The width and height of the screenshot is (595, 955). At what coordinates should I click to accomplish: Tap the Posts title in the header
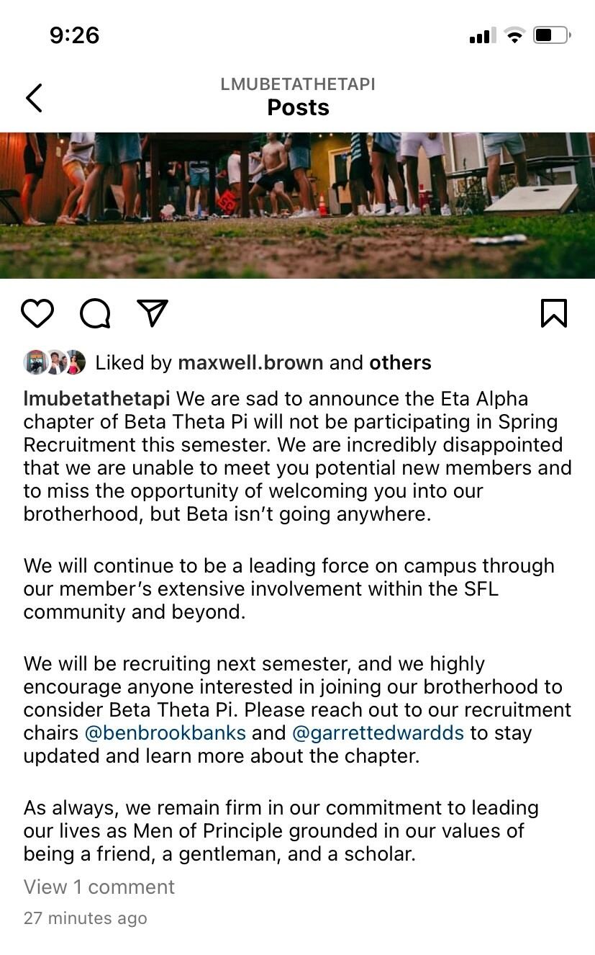point(298,107)
